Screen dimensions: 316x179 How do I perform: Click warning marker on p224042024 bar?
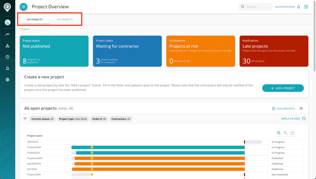tap(92, 164)
